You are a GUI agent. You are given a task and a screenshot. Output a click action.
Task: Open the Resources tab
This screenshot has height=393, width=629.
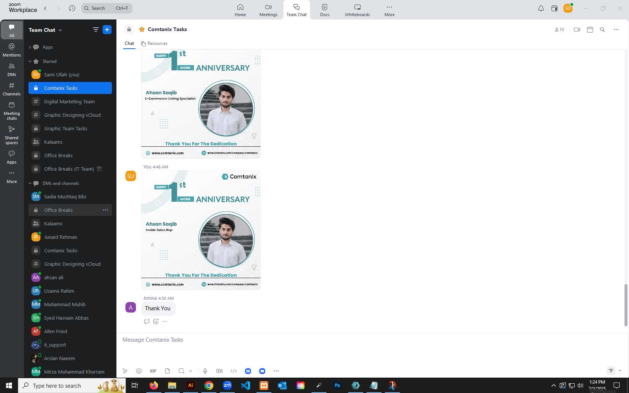click(154, 43)
